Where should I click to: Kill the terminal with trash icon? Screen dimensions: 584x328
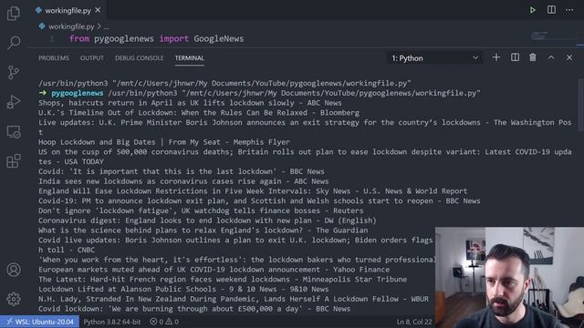click(533, 57)
